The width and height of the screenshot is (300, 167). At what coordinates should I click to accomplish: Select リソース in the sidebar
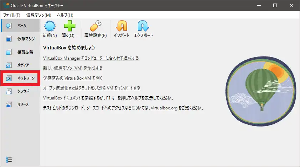click(20, 104)
